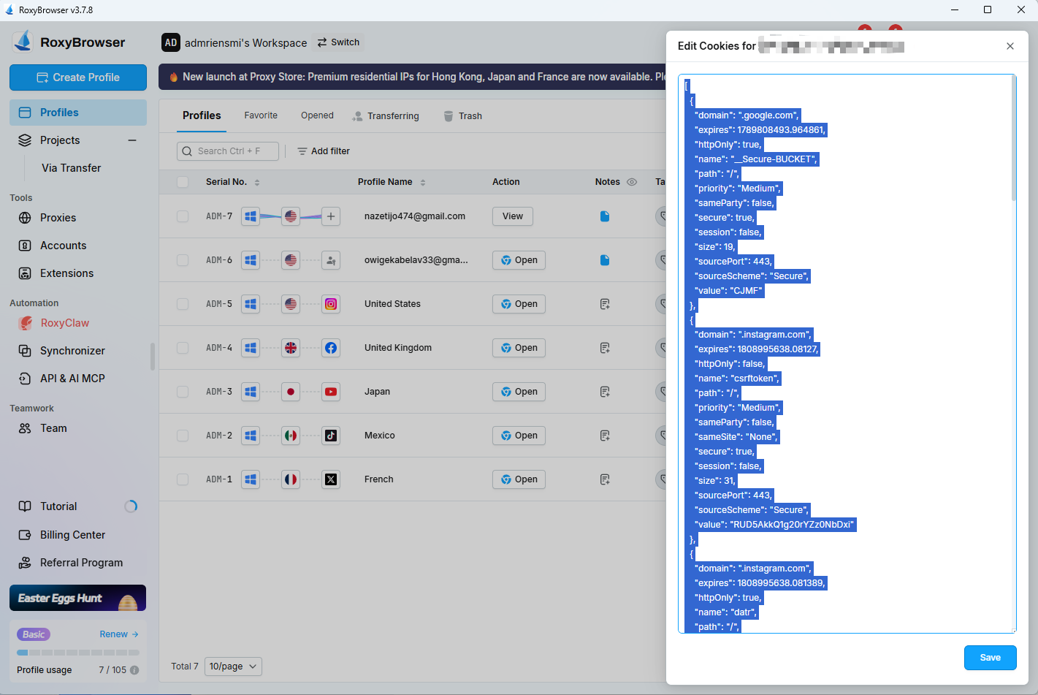
Task: Tick the checkbox for ADM-6 profile
Action: tap(183, 260)
